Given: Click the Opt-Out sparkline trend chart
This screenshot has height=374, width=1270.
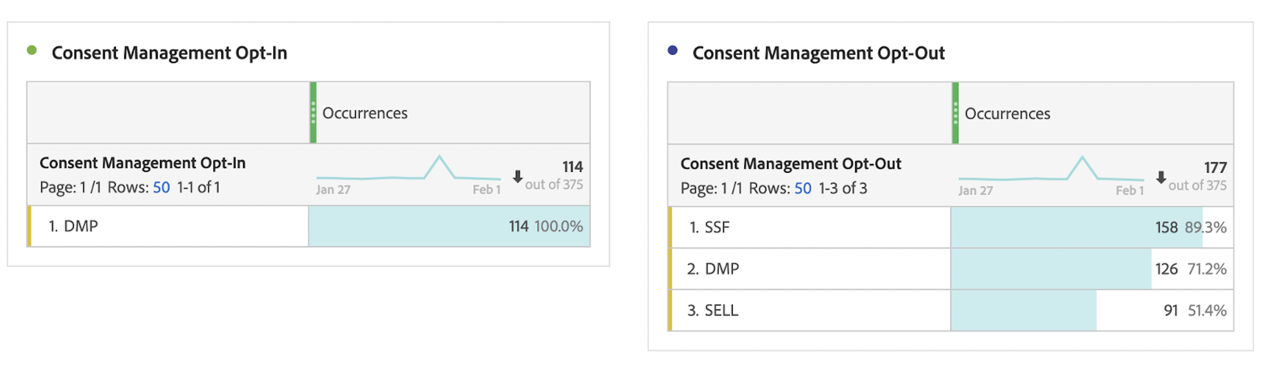Looking at the screenshot, I should 1051,171.
